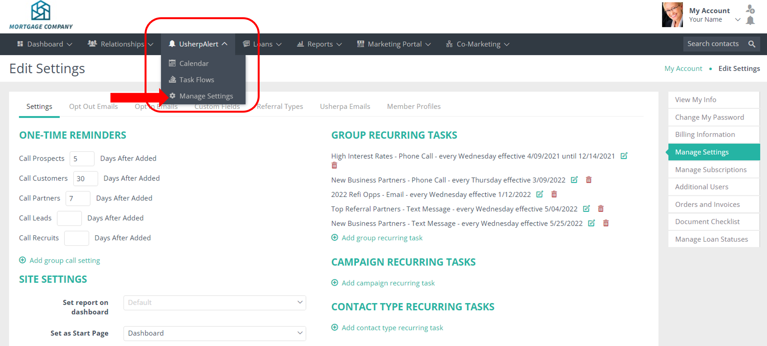Edit the Top Referral Partners text message task
The width and height of the screenshot is (767, 346).
tap(586, 209)
